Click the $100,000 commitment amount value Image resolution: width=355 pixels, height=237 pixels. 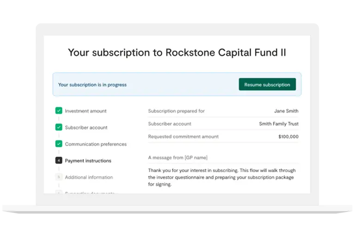[x=288, y=137]
